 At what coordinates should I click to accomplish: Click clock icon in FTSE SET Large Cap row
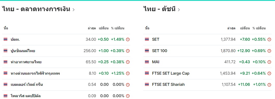tap(269, 73)
